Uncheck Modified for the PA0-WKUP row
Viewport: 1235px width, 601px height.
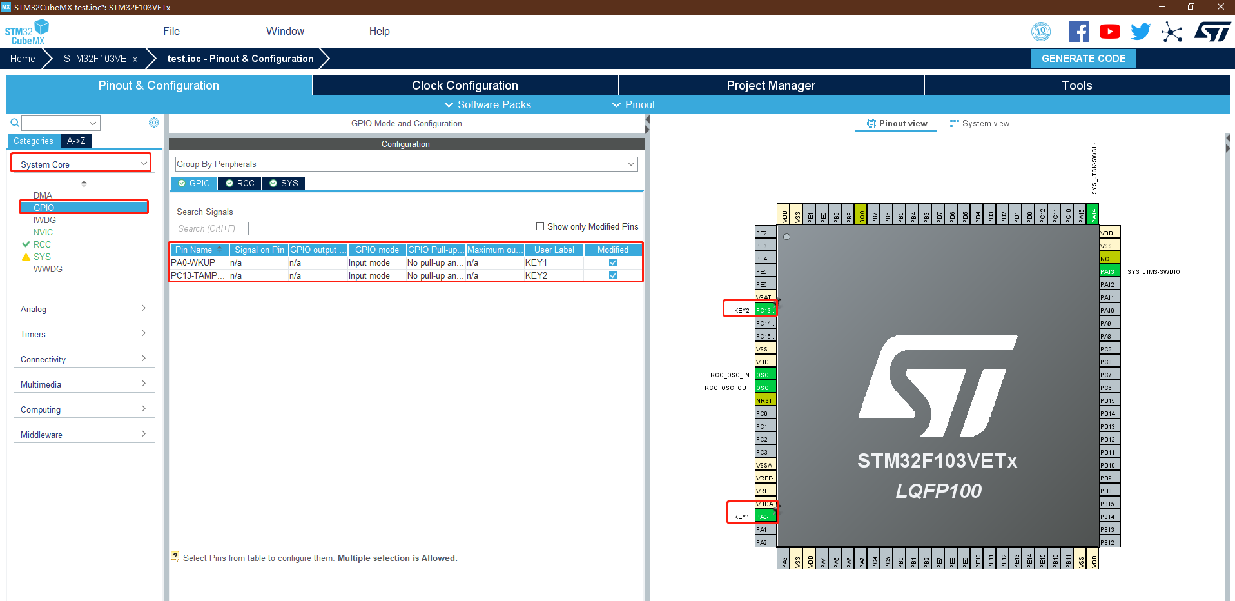612,262
